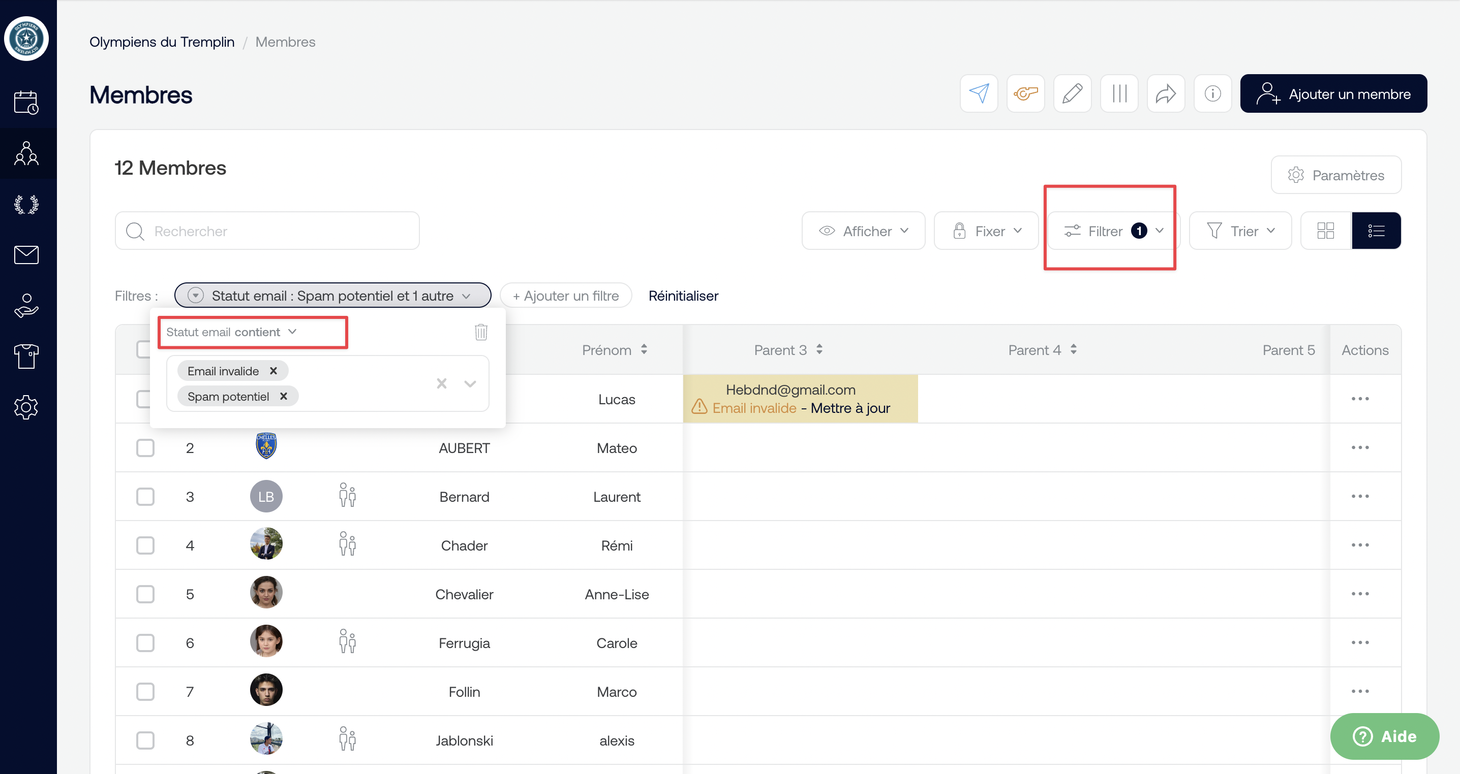Open the Paramètres button
Image resolution: width=1460 pixels, height=774 pixels.
pos(1336,175)
